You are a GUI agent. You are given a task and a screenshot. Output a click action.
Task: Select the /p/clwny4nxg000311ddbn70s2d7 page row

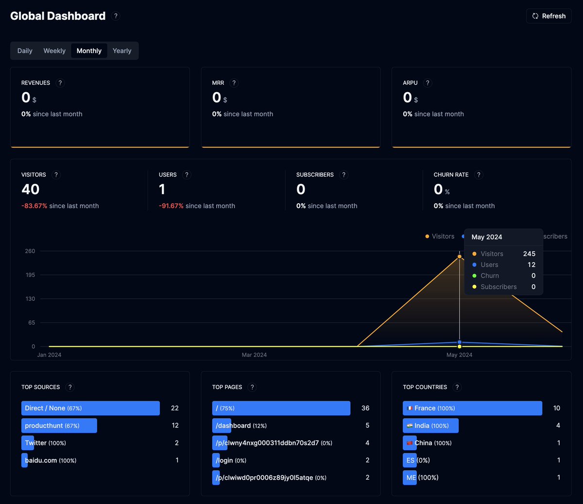pos(291,443)
